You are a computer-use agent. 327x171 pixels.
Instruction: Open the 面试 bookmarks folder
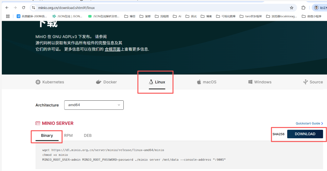[191, 16]
